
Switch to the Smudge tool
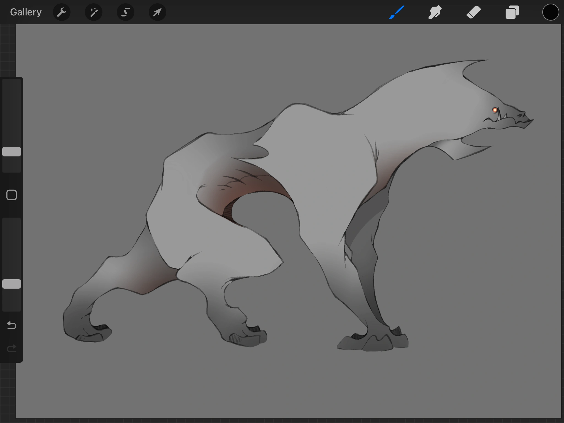(x=435, y=12)
